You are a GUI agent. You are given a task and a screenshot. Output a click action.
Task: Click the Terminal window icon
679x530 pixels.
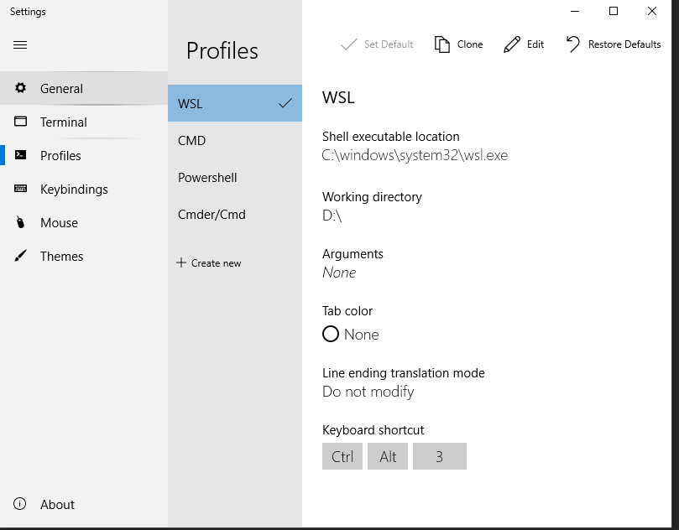click(21, 122)
